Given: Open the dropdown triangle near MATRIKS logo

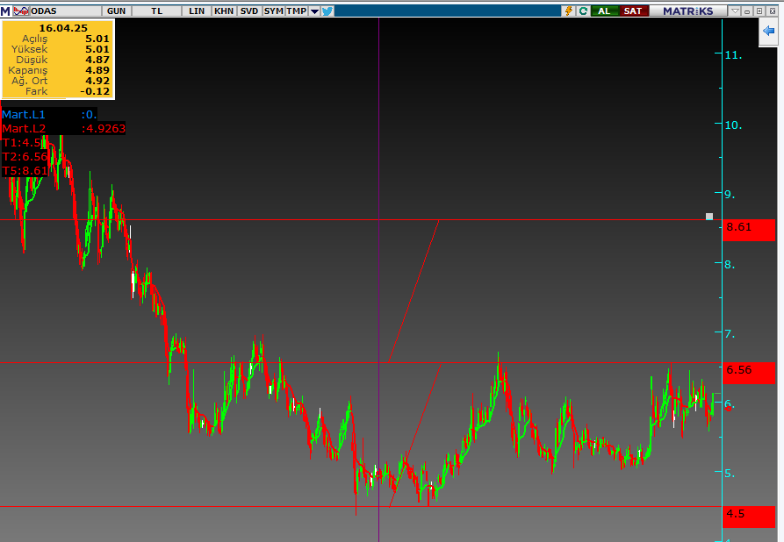Looking at the screenshot, I should [x=736, y=11].
